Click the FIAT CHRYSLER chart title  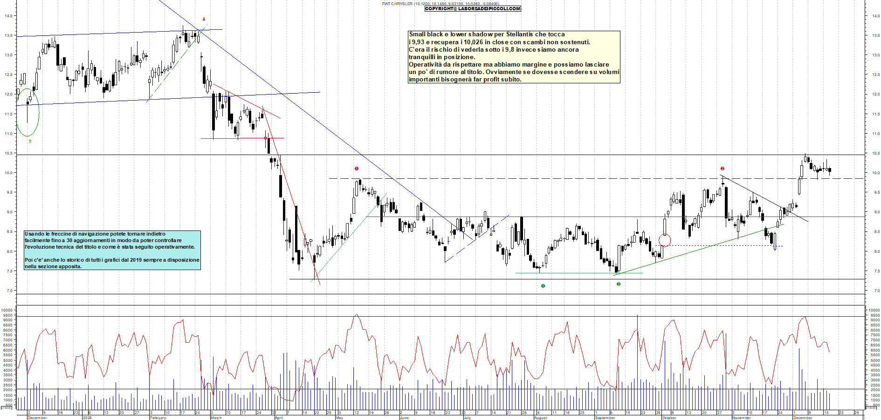click(397, 4)
